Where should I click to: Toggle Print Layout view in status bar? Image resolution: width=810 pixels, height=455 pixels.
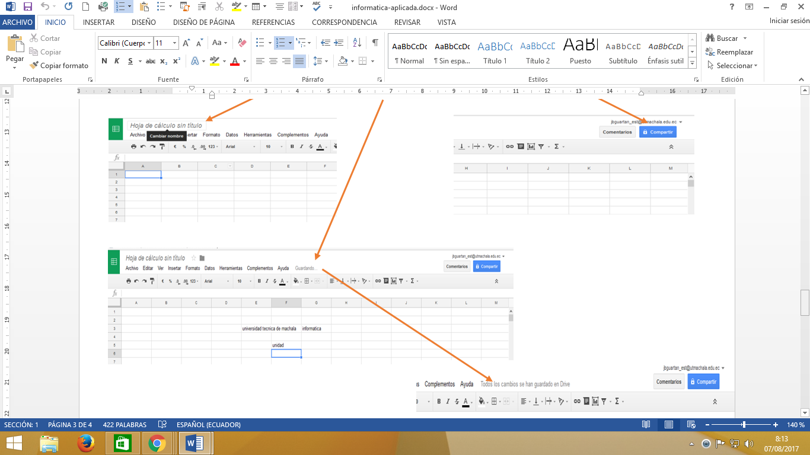coord(668,425)
